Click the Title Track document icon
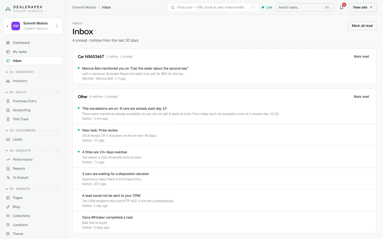383x239 pixels. point(8,119)
